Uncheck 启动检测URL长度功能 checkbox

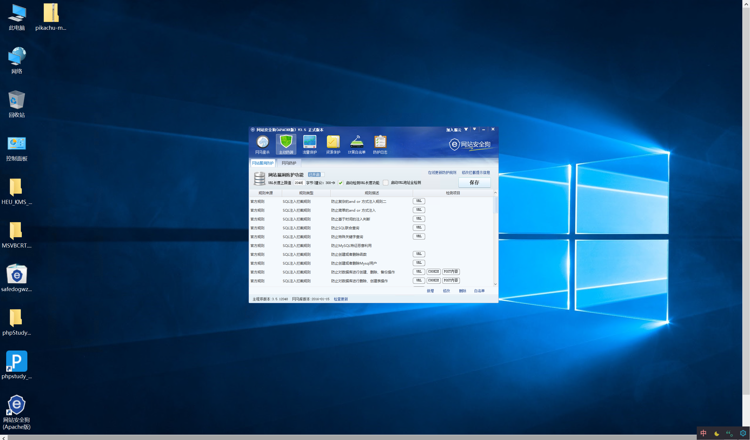pyautogui.click(x=340, y=183)
